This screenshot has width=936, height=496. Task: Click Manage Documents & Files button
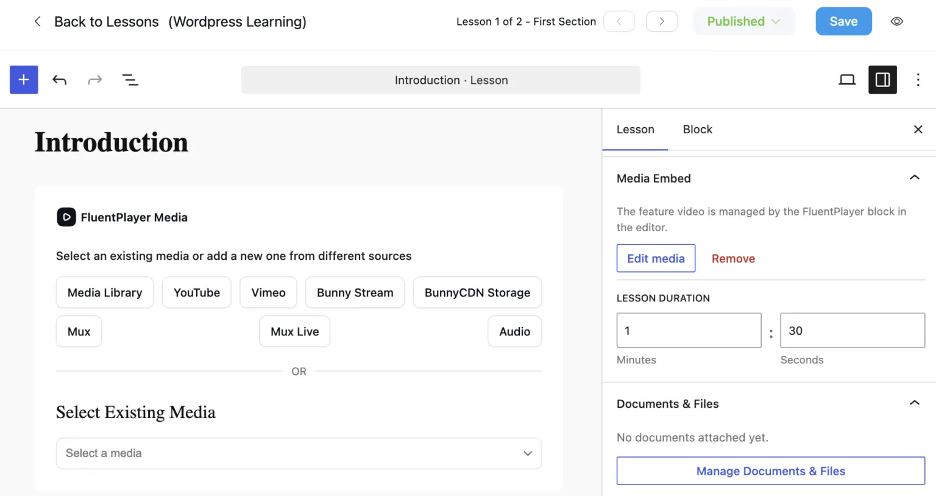(770, 471)
